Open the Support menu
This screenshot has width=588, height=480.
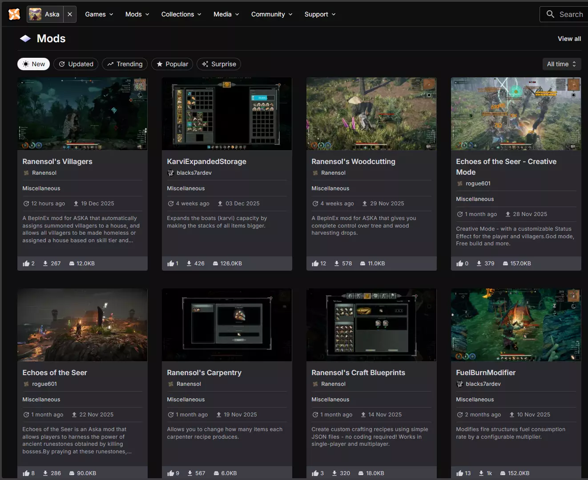pos(320,14)
